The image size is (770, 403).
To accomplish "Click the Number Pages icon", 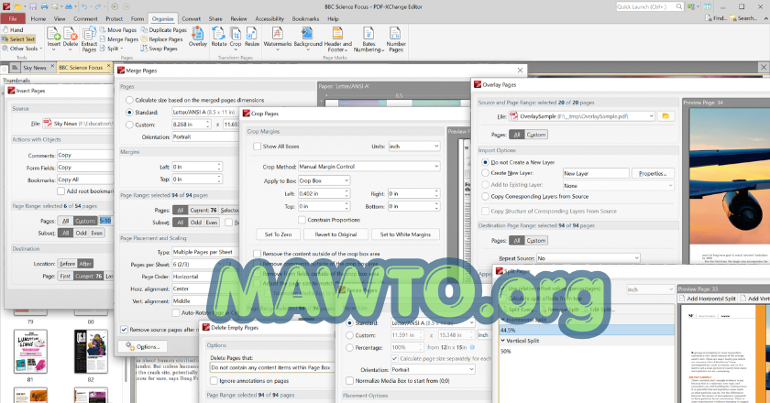I will point(396,39).
